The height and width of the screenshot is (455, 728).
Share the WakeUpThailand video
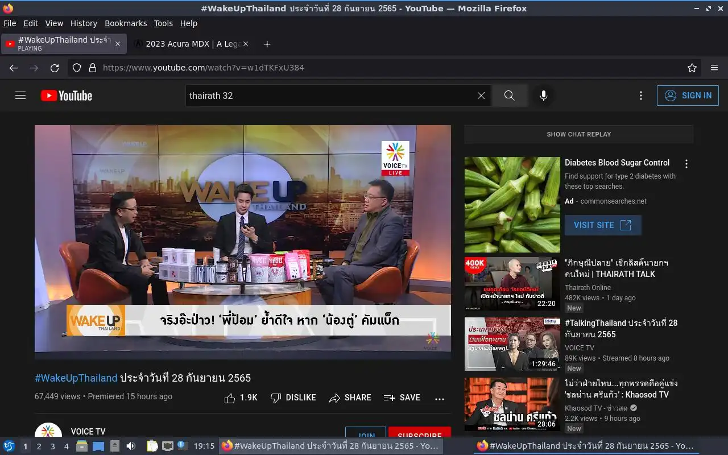click(x=350, y=398)
